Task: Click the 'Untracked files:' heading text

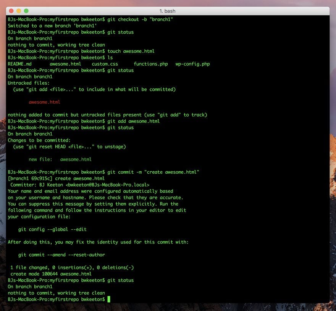Action: 29,83
